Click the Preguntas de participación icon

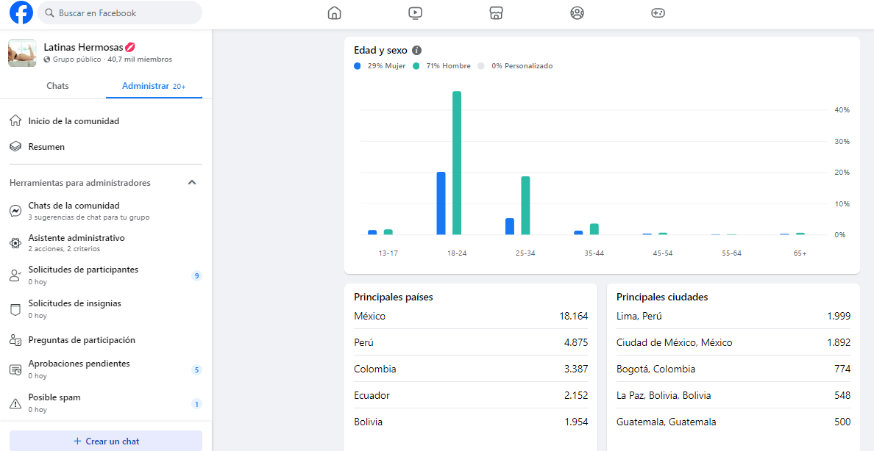[15, 340]
